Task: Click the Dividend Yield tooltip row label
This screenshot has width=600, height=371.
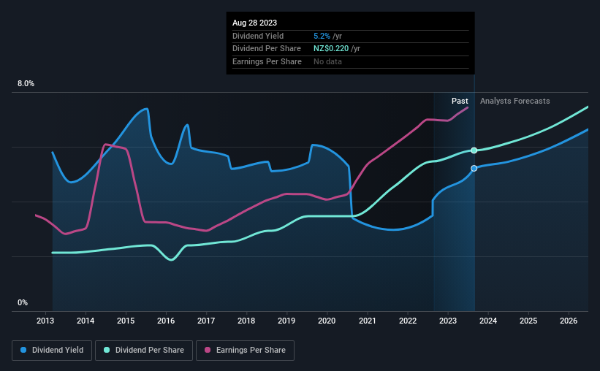Action: point(258,36)
